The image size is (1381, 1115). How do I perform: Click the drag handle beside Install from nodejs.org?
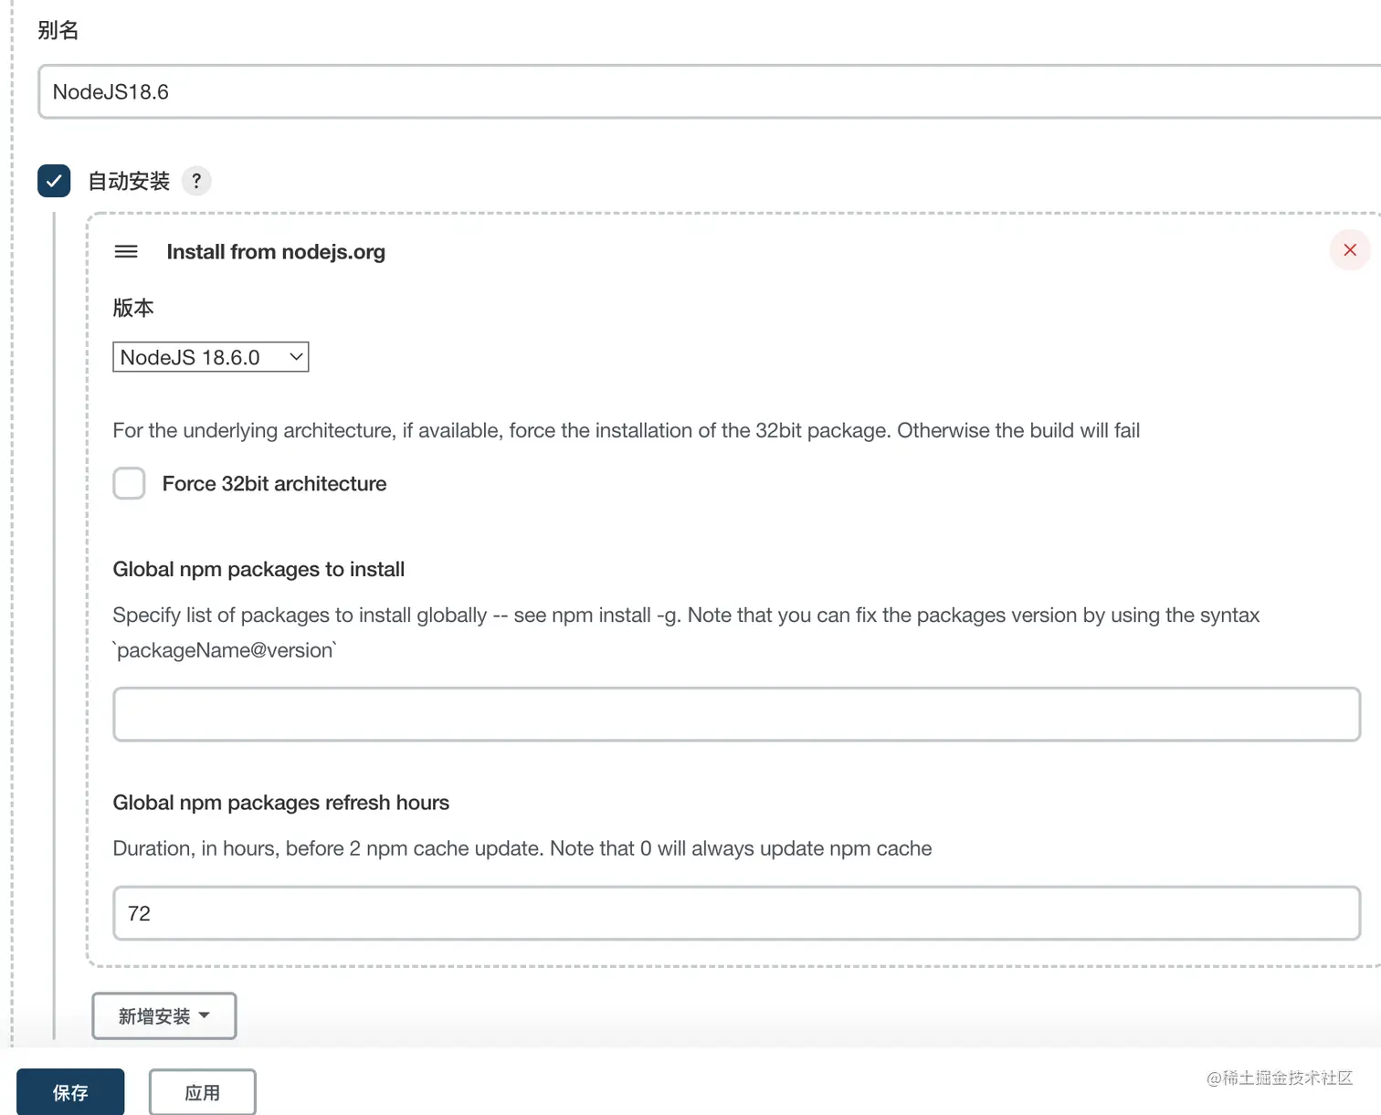[126, 251]
